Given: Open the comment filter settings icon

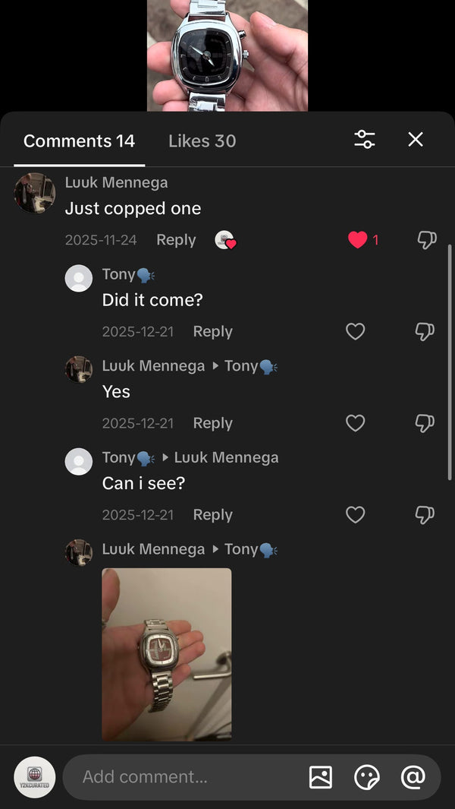Looking at the screenshot, I should click(x=365, y=139).
